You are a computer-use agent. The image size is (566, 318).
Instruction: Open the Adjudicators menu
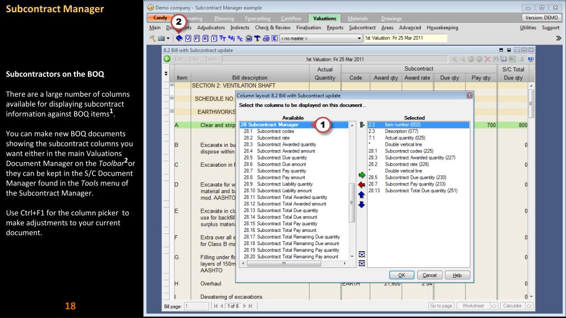tap(211, 28)
